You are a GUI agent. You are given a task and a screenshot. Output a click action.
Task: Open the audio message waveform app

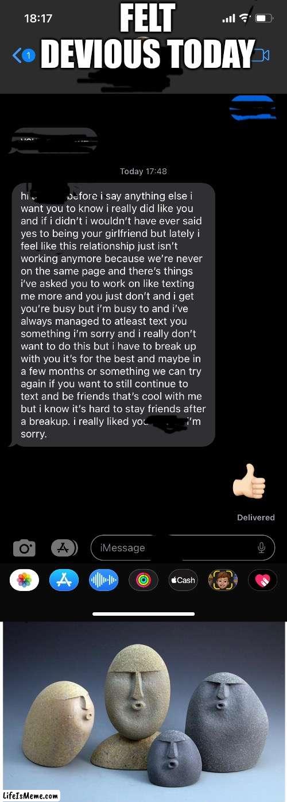(103, 580)
